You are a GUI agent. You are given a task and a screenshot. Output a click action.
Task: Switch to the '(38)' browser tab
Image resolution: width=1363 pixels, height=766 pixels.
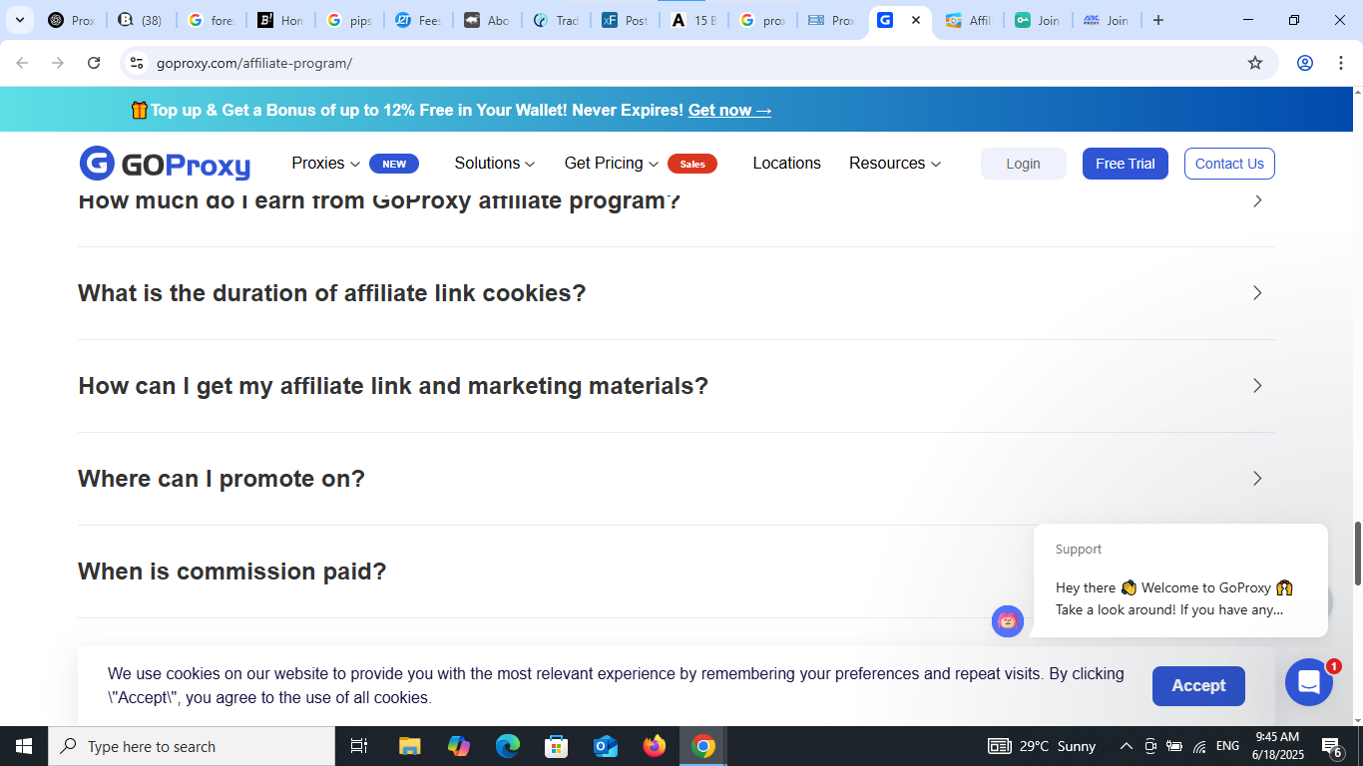tap(141, 20)
